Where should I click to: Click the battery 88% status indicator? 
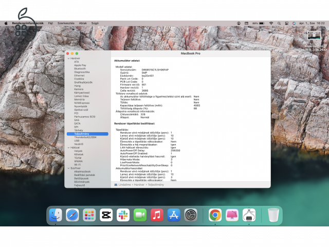(x=258, y=23)
